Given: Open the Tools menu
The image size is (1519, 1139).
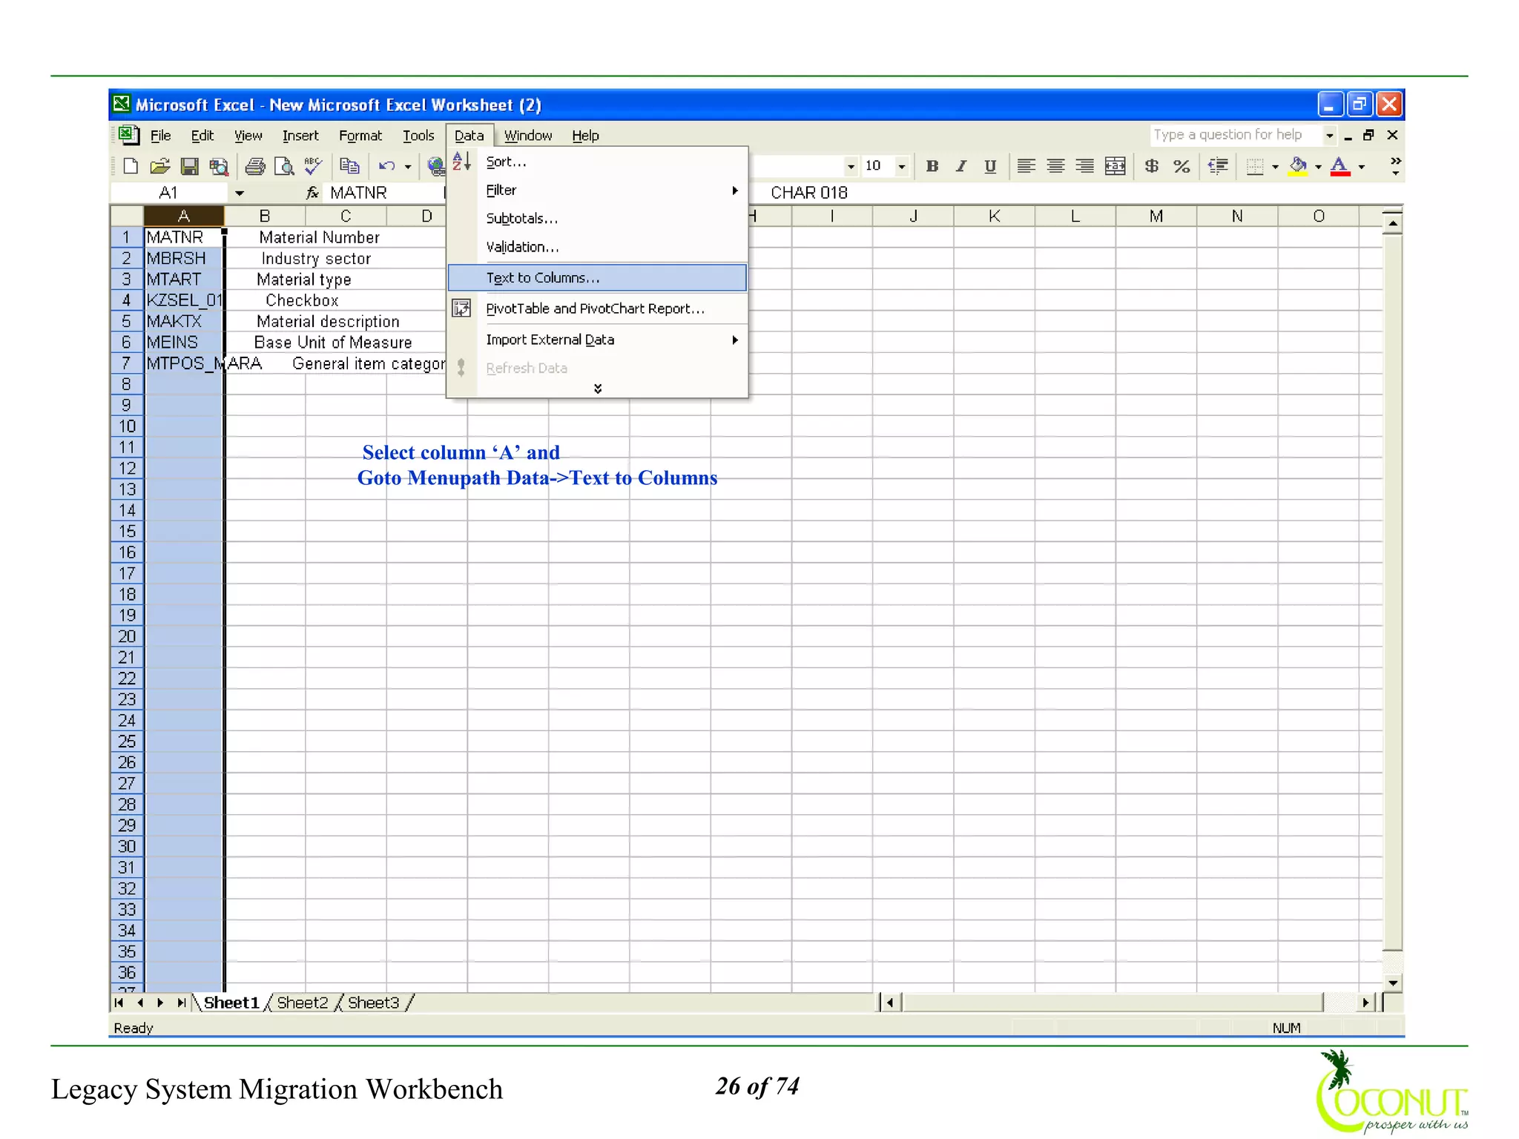Looking at the screenshot, I should (x=418, y=136).
